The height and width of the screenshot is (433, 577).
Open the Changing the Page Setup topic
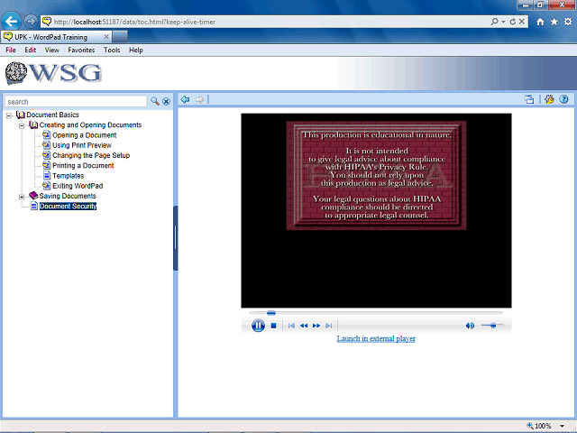coord(91,155)
